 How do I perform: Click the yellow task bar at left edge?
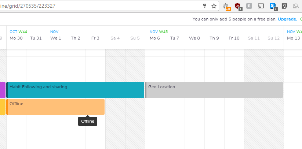[x=3, y=107]
